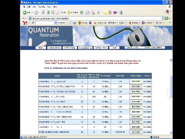Open Fragrance Hotel Sapphire information
The height and width of the screenshot is (139, 185).
tap(52, 122)
